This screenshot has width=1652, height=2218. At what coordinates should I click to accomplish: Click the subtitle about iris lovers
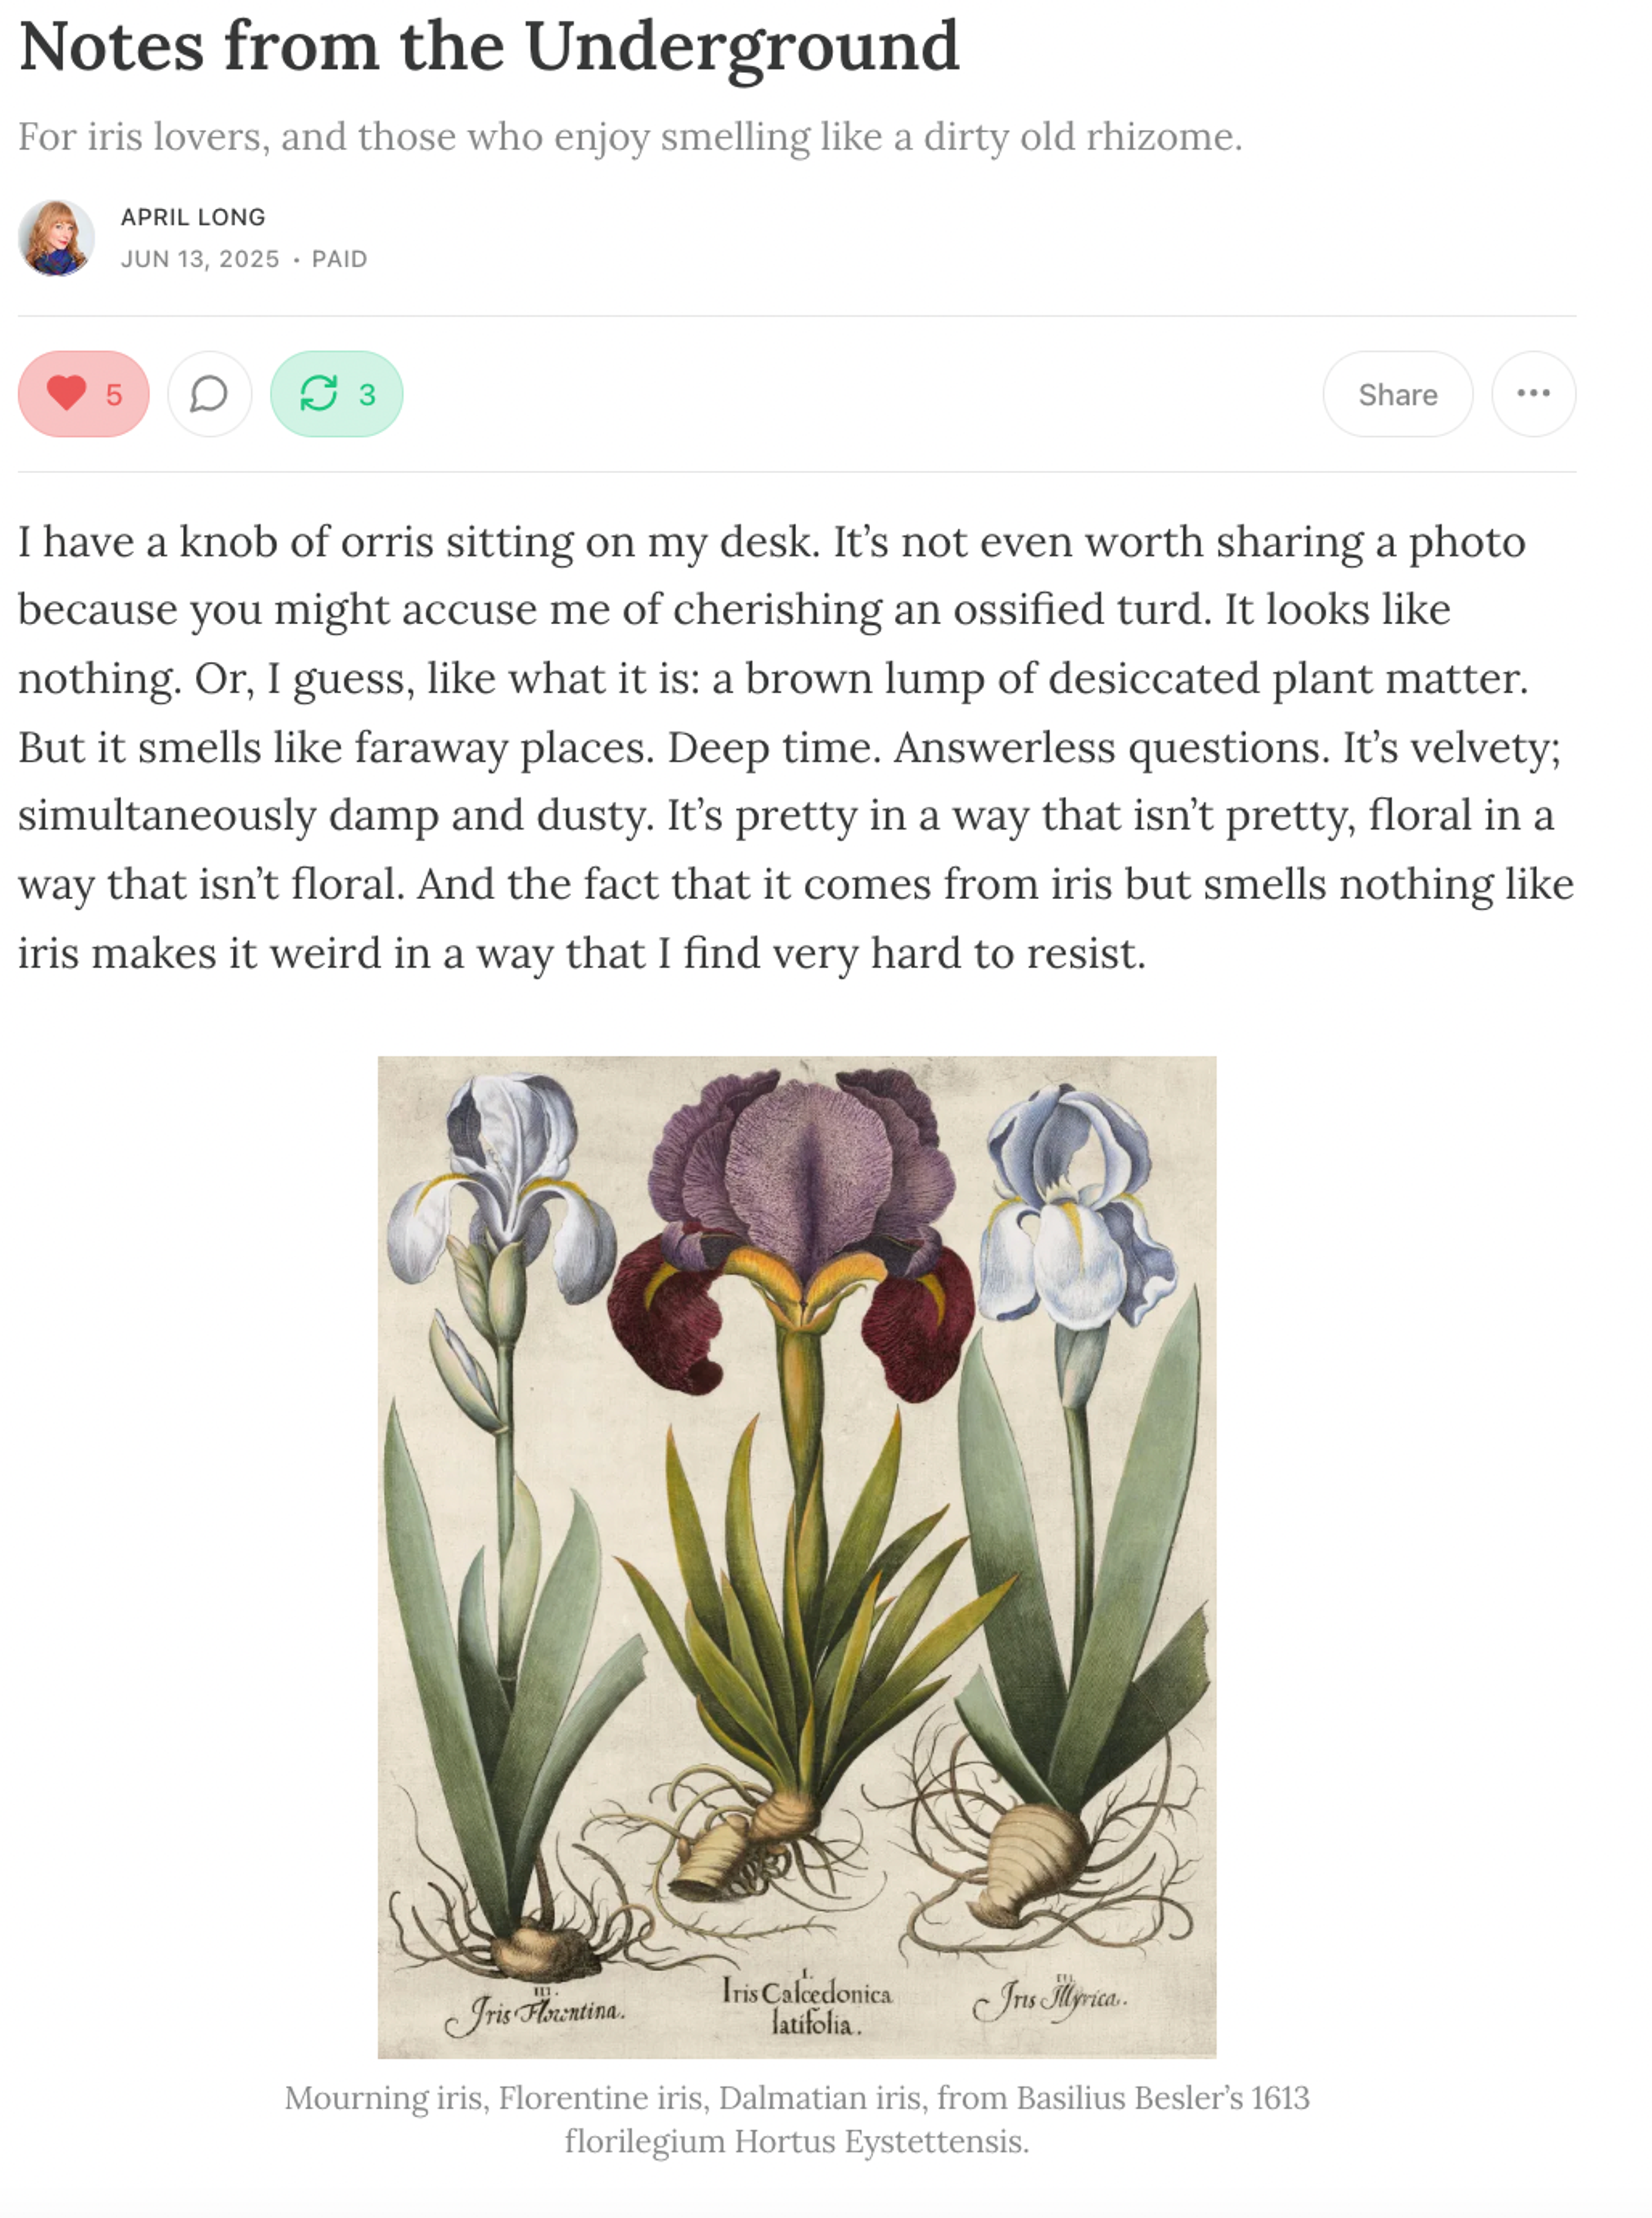pos(630,136)
